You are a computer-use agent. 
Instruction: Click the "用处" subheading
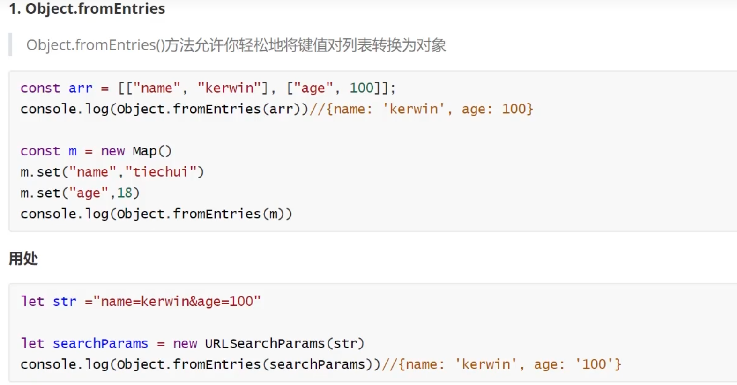23,258
